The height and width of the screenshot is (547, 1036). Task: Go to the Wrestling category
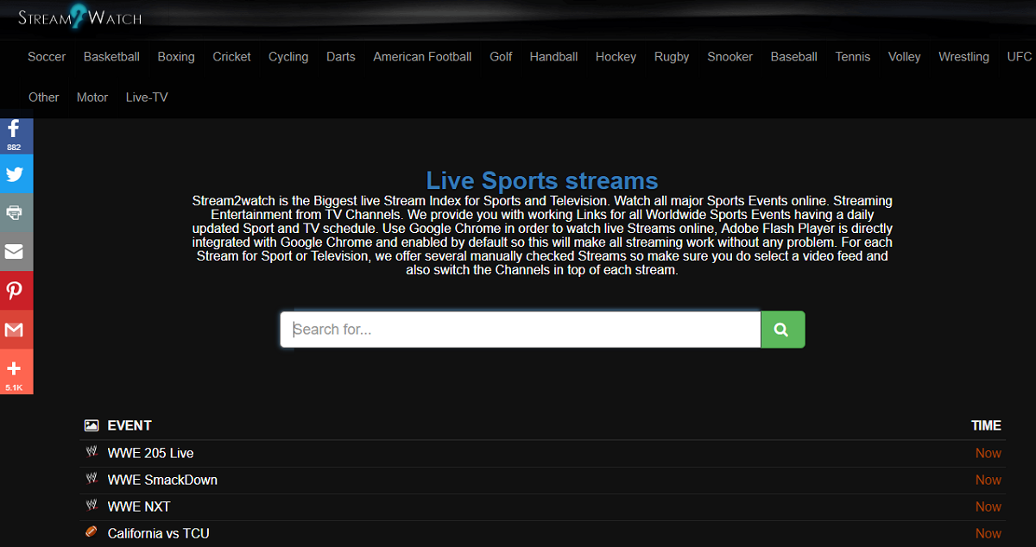click(964, 57)
